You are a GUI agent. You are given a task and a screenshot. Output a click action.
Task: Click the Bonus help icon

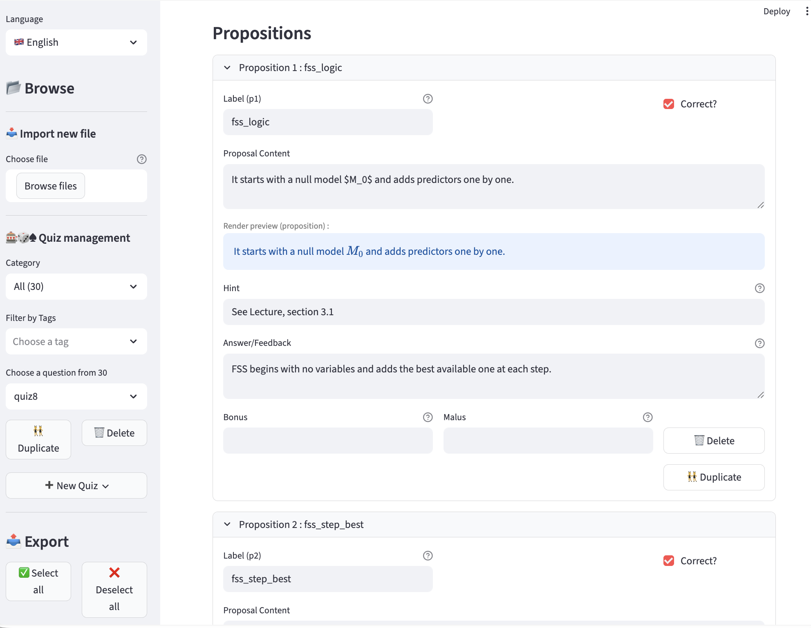pyautogui.click(x=428, y=417)
